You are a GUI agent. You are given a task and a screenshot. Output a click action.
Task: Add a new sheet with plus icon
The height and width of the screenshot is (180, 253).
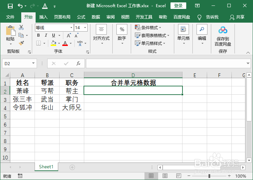pos(72,167)
